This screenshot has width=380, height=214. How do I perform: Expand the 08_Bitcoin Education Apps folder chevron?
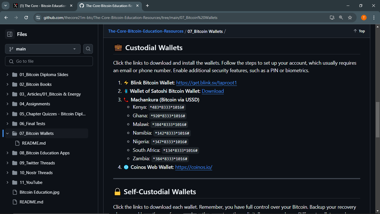7,153
